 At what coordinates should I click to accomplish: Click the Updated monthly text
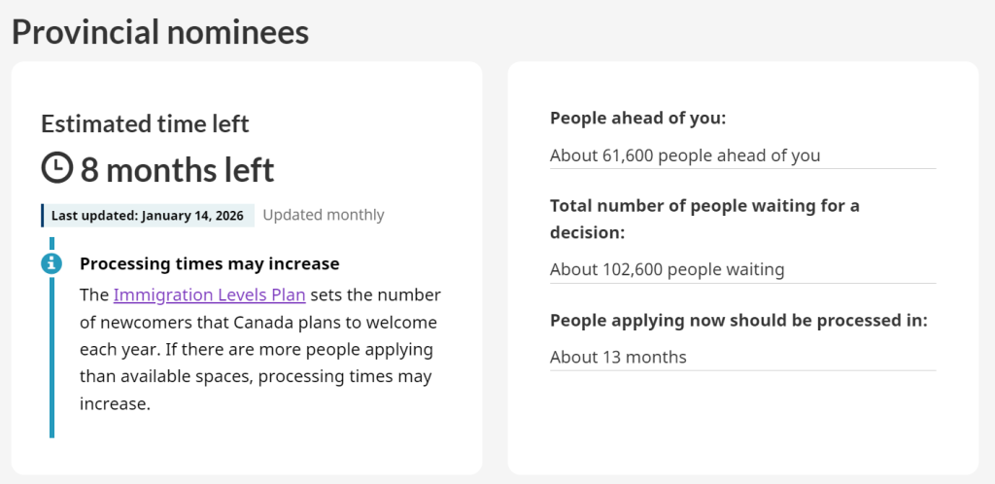[324, 215]
